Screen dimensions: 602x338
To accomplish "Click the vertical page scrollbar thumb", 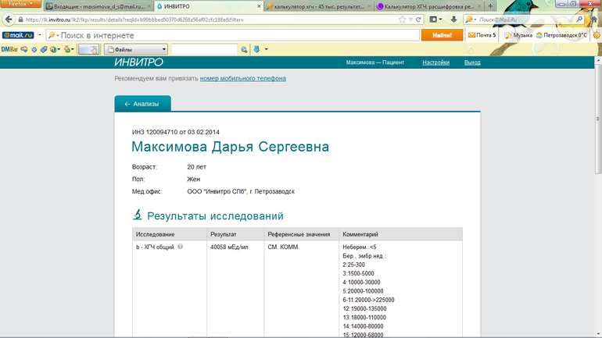I will pos(598,119).
